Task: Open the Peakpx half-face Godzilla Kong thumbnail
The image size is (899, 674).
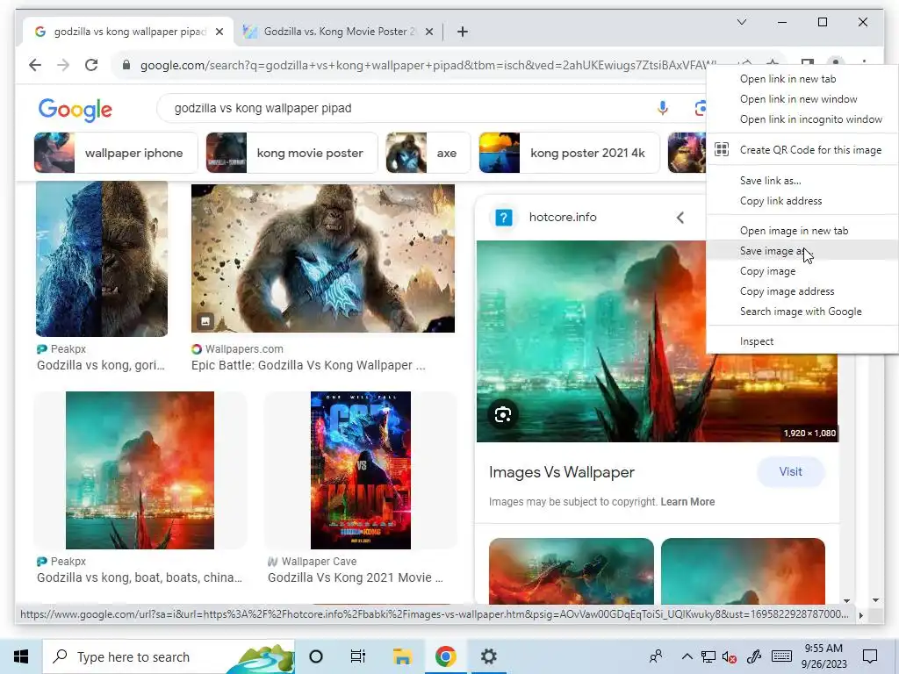Action: pos(102,259)
